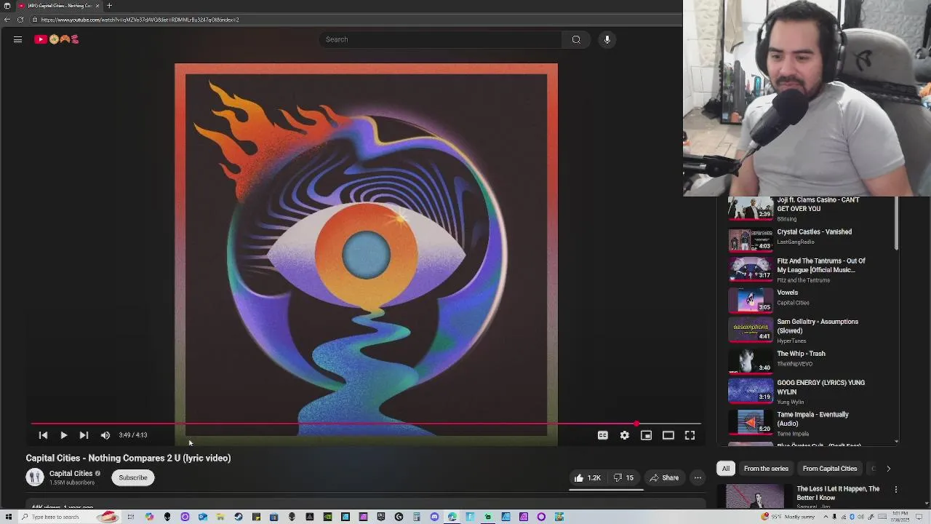Screen dimensions: 931x524
Task: Switch to theater mode
Action: click(668, 435)
